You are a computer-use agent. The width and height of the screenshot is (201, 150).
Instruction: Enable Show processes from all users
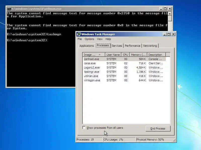(84, 128)
